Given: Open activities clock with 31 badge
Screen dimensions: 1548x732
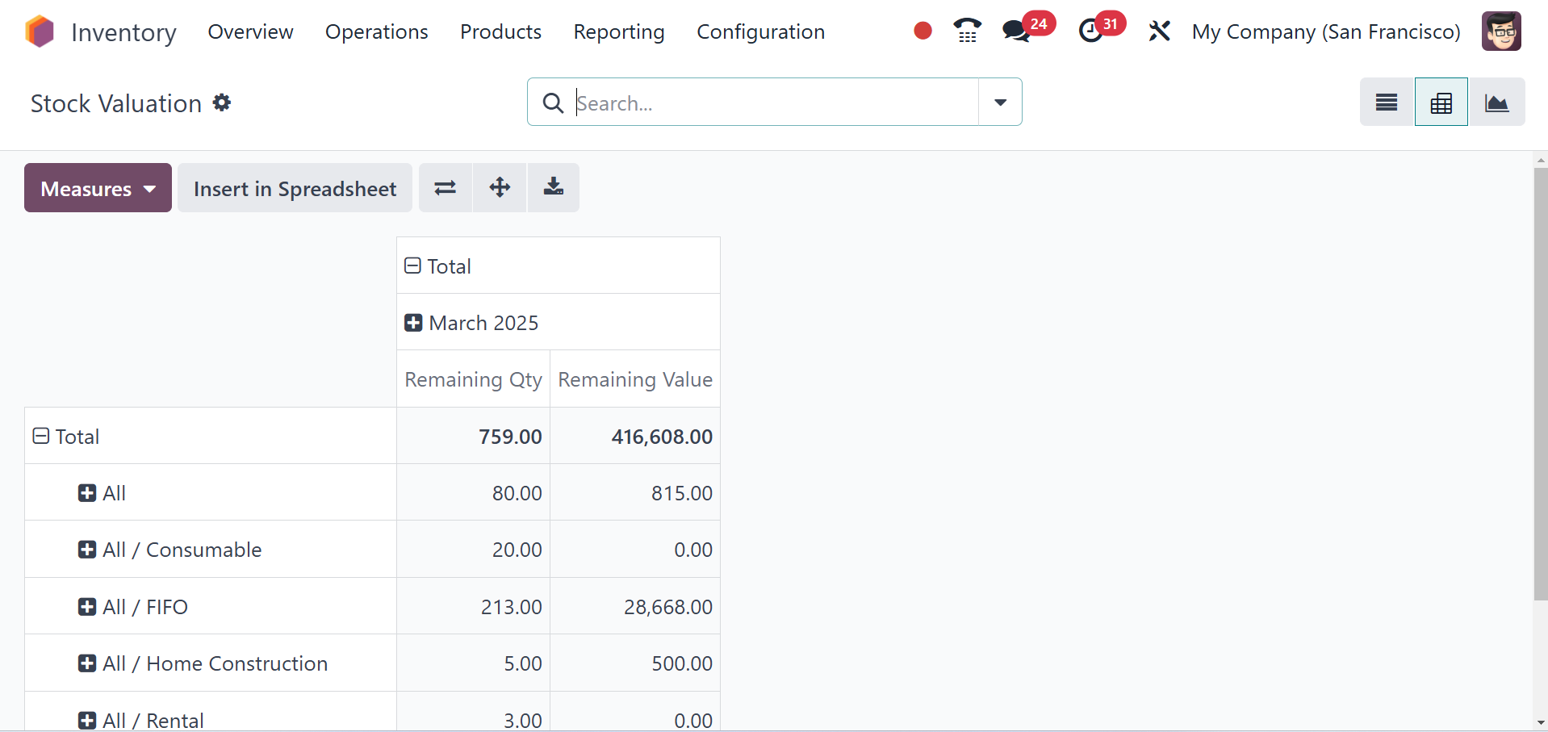Looking at the screenshot, I should point(1091,31).
